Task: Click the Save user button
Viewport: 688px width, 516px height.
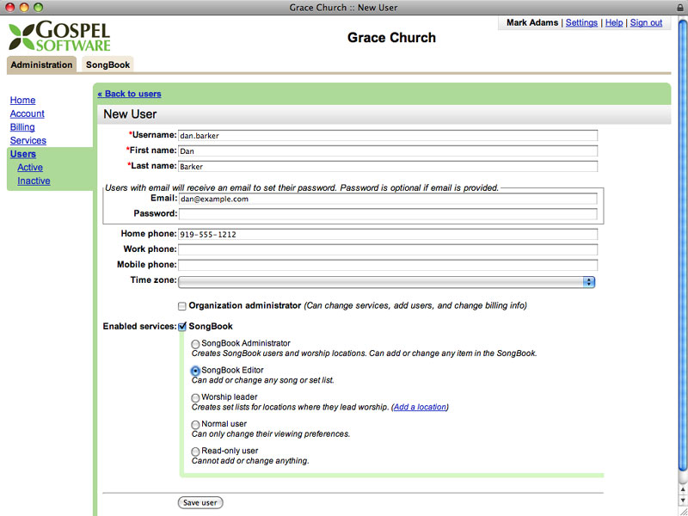Action: pyautogui.click(x=200, y=503)
